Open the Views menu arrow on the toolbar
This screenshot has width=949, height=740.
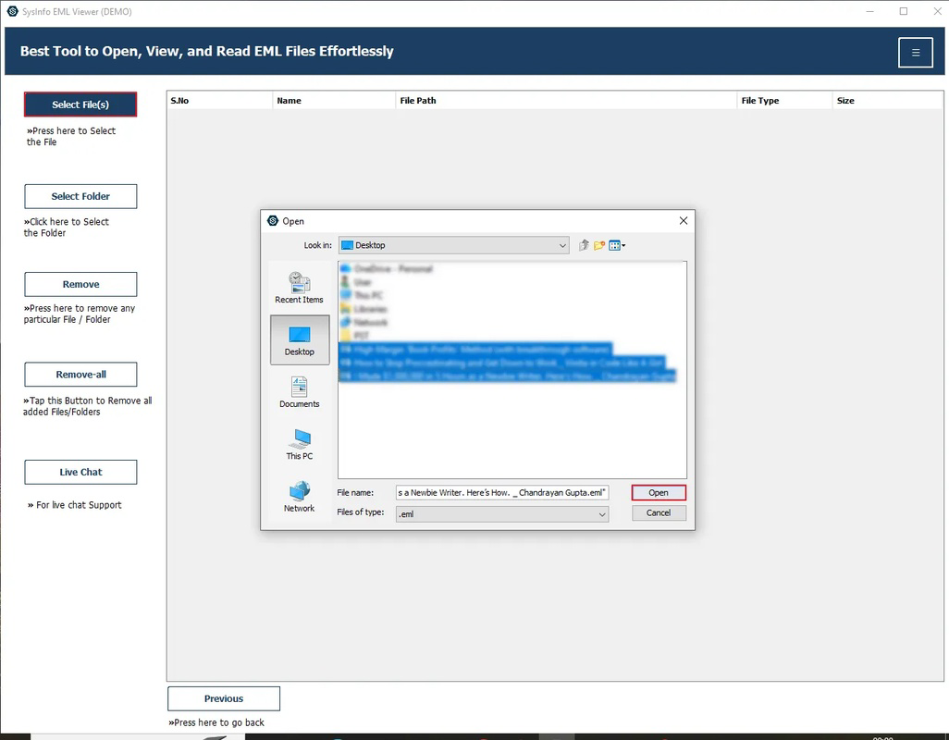tap(625, 245)
